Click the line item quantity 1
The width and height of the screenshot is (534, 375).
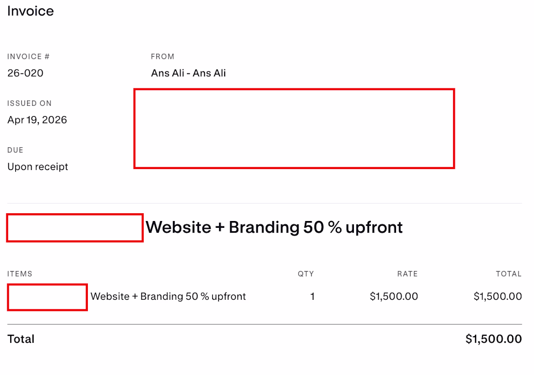tap(313, 296)
